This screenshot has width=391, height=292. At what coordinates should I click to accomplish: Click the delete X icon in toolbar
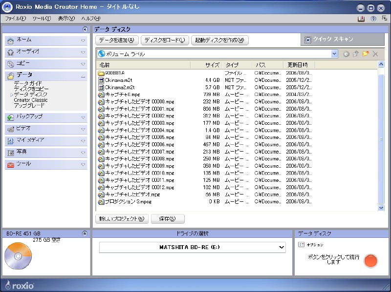coord(375,54)
